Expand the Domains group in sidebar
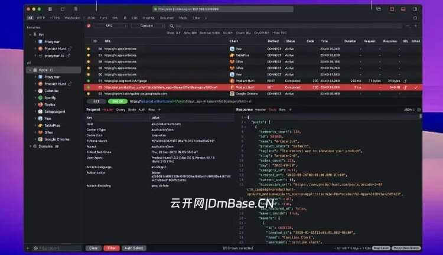 [x=30, y=146]
